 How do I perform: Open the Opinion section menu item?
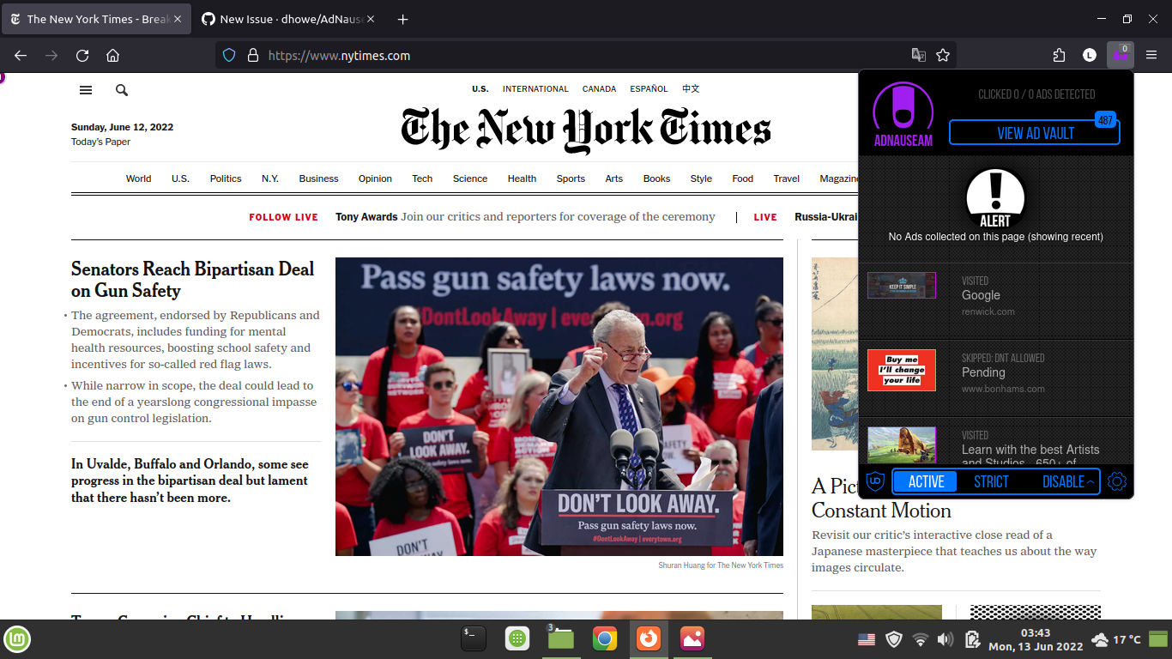click(x=375, y=178)
